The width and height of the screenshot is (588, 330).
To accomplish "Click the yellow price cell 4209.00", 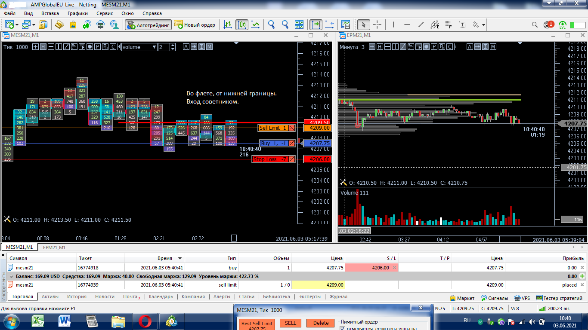I will [318, 284].
